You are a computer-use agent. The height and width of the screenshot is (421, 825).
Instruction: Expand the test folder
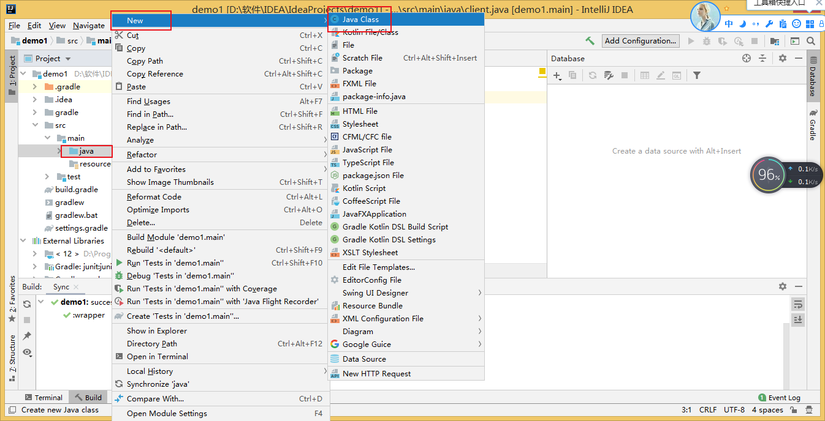pyautogui.click(x=47, y=177)
